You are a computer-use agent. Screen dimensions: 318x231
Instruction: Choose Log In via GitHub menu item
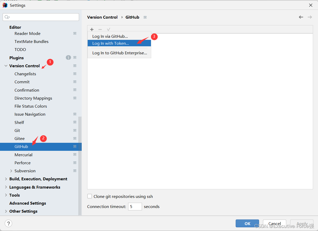click(x=119, y=36)
